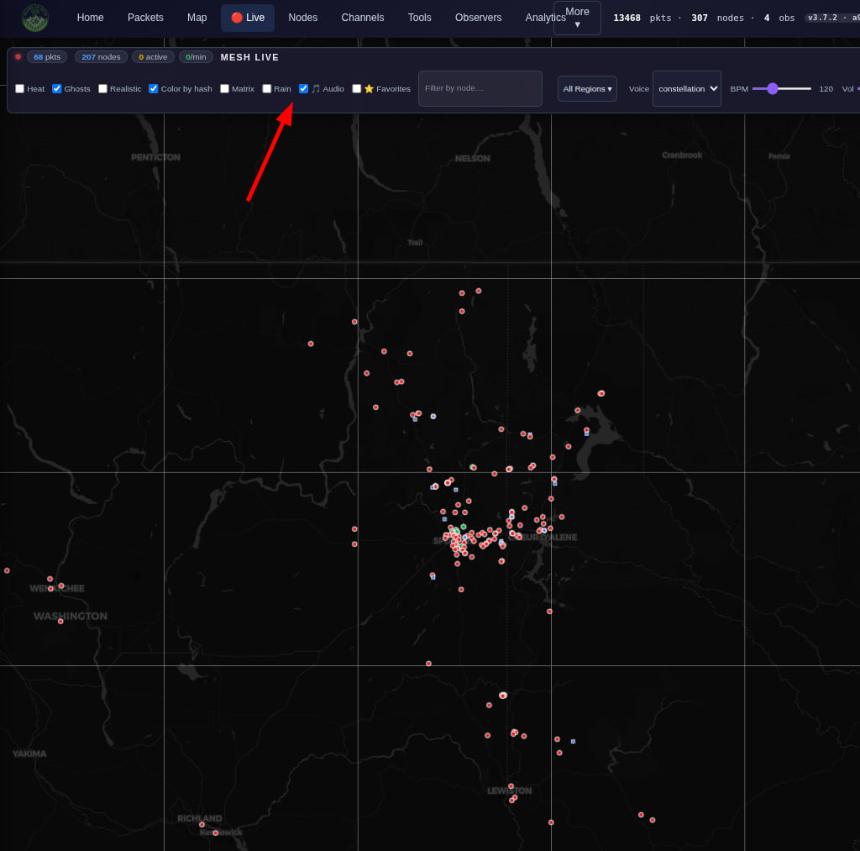Open the Voice constellation selector
This screenshot has width=860, height=851.
tap(687, 88)
